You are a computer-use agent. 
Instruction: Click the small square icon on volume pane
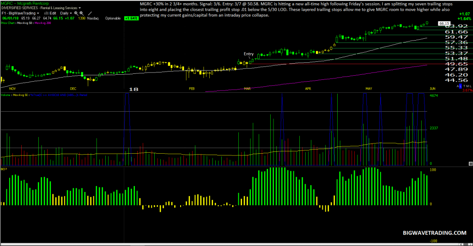point(470,164)
